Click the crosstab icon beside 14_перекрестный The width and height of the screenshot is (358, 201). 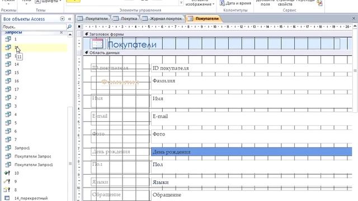(7, 198)
